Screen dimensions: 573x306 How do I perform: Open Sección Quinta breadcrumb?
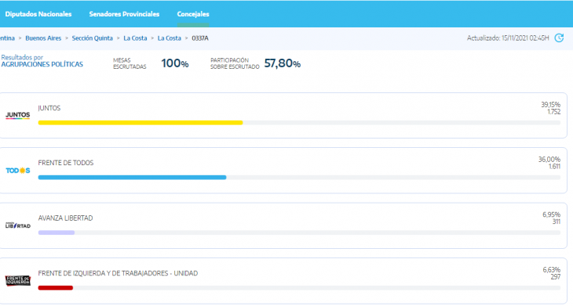92,38
